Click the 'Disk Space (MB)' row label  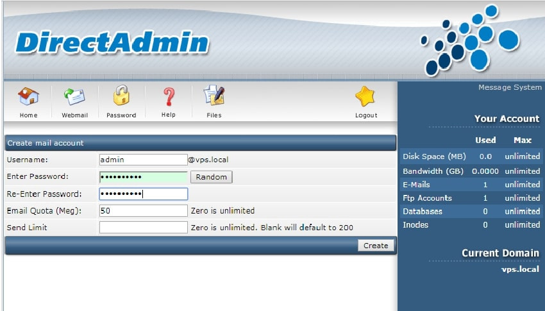[x=434, y=156]
